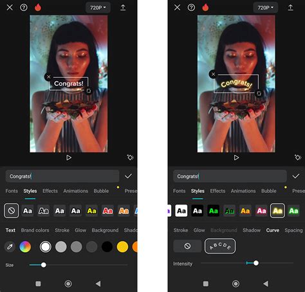
Task: Open Glow sub-tab in left screen
Action: tap(80, 230)
